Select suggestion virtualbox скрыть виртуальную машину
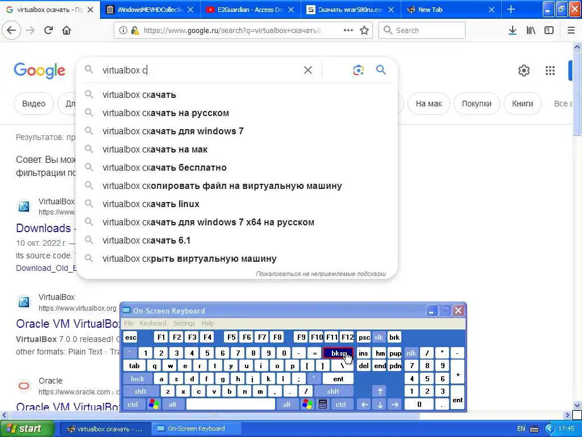Viewport: 582px width, 437px height. [237, 259]
